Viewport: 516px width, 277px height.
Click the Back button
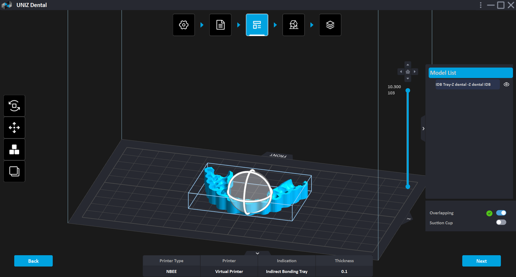tap(33, 261)
